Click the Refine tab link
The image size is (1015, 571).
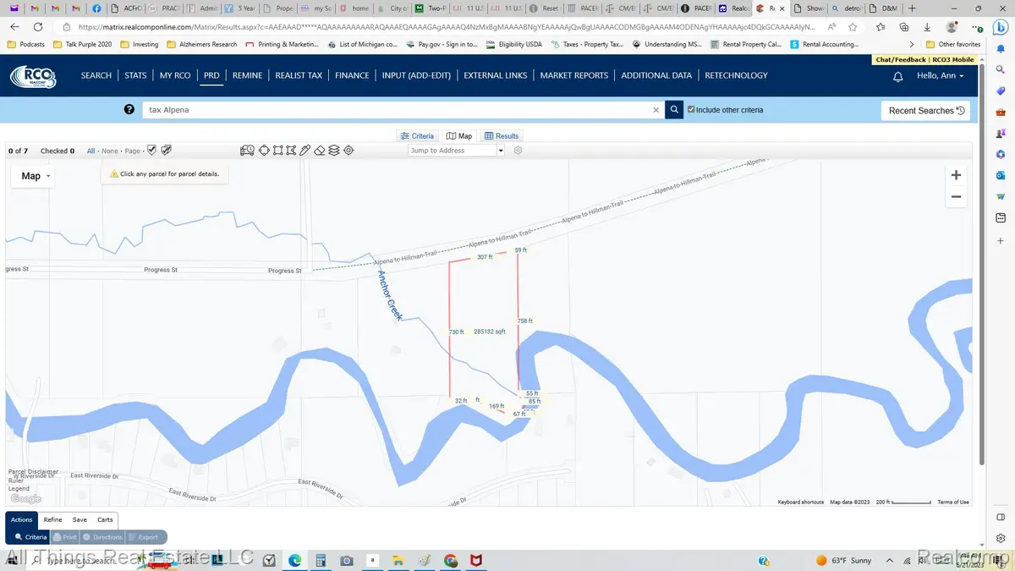tap(52, 520)
